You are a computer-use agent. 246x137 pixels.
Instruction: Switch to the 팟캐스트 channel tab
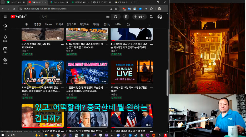click(x=71, y=24)
